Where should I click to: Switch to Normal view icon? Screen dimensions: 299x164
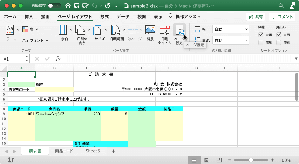tap(194, 160)
